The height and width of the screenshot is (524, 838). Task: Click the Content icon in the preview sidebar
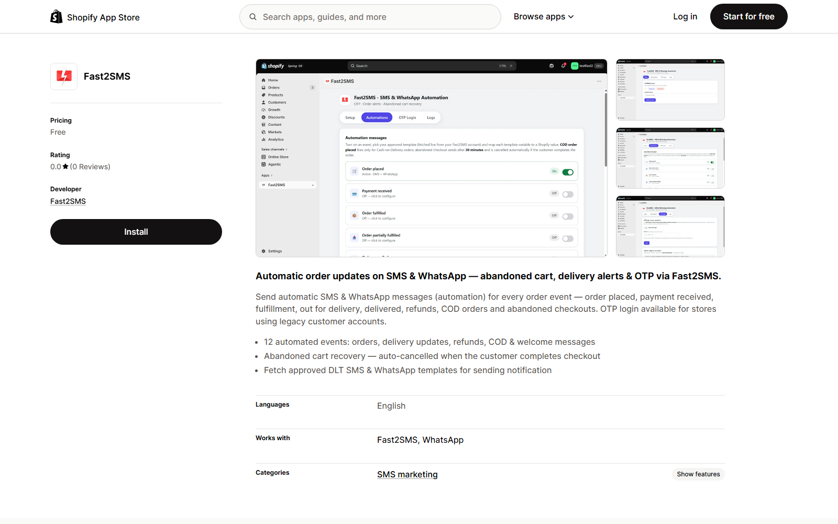pyautogui.click(x=263, y=125)
